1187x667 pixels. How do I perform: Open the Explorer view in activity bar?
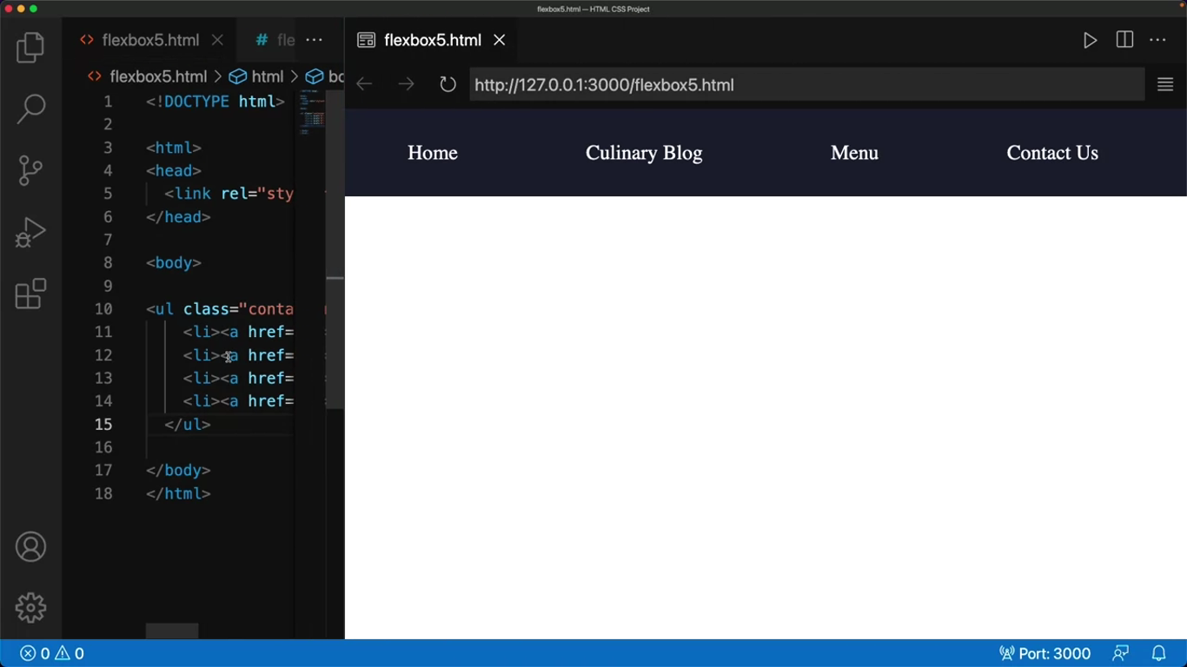tap(30, 47)
